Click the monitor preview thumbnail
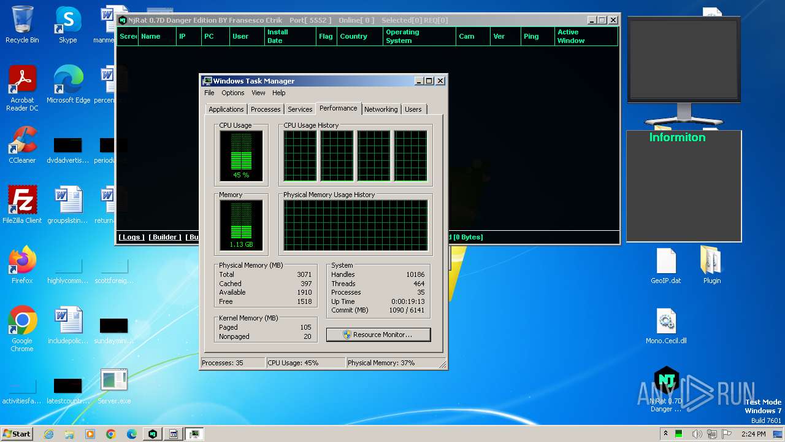The image size is (785, 442). [x=684, y=58]
